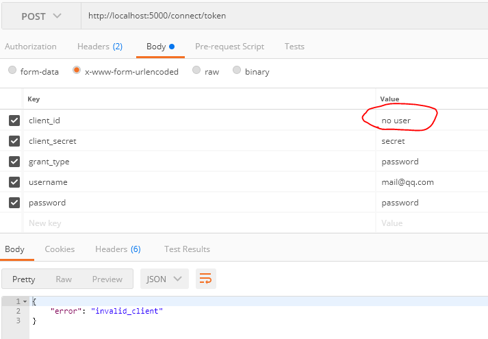Uncheck the password row checkbox
Viewport: 488px width, 339px height.
click(14, 203)
